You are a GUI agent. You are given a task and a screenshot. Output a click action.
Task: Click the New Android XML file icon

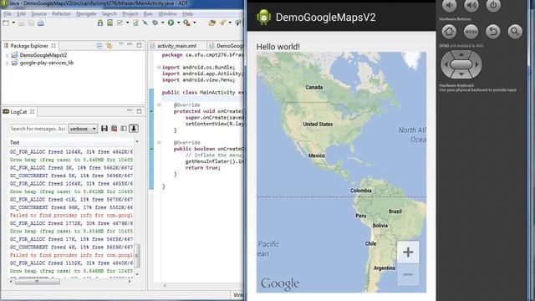click(x=135, y=23)
